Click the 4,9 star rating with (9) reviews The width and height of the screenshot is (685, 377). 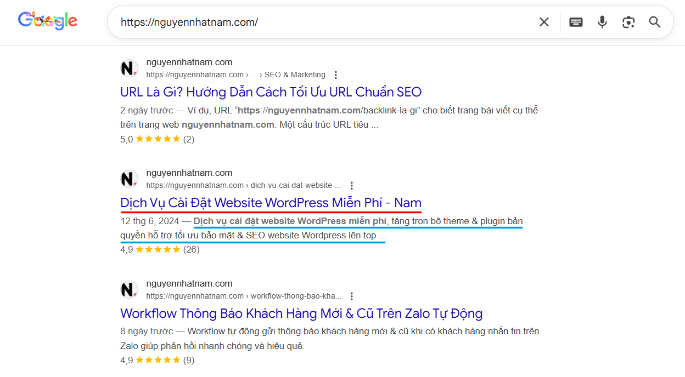(x=158, y=361)
